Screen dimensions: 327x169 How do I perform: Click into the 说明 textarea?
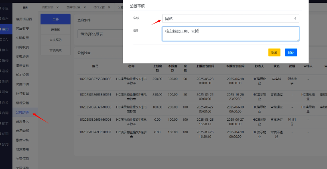coord(230,34)
